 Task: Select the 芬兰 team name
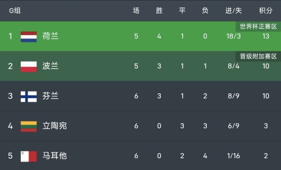pyautogui.click(x=50, y=96)
